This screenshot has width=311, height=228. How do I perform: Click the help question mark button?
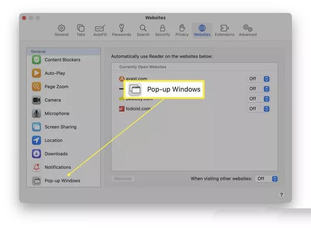(281, 195)
